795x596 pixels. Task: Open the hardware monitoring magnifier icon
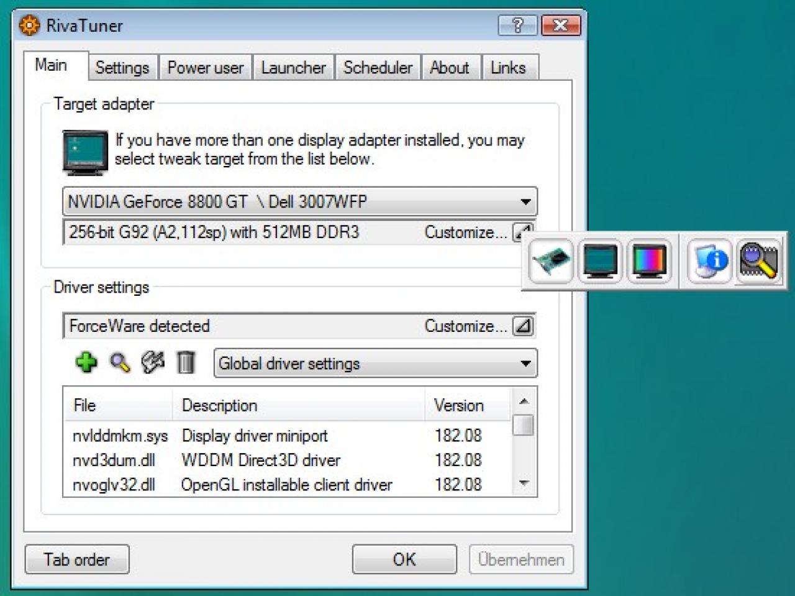click(758, 261)
